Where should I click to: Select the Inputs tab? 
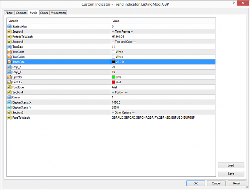pyautogui.click(x=34, y=12)
